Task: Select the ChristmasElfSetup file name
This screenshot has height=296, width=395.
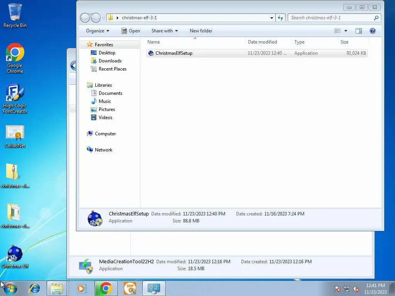Action: pyautogui.click(x=174, y=53)
